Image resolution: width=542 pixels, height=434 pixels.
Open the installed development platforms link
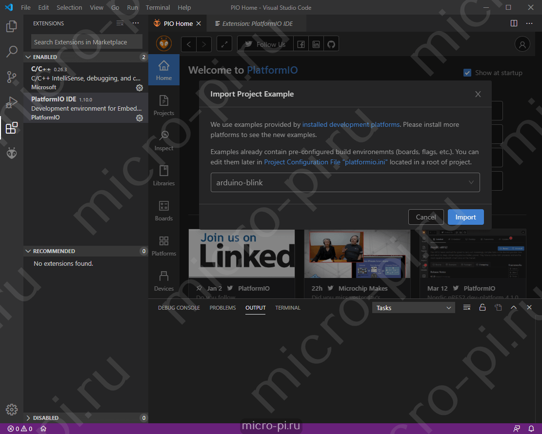point(350,124)
